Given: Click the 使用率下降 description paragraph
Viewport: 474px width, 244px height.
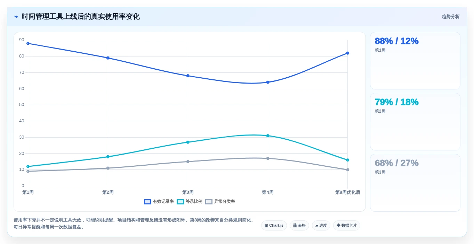Looking at the screenshot, I should [135, 224].
